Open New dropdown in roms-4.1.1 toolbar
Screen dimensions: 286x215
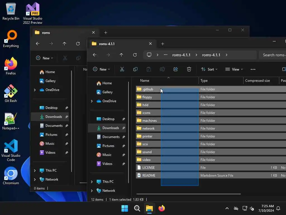tap(101, 69)
